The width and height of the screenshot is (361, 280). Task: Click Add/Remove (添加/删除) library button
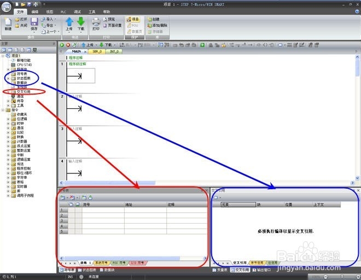click(157, 25)
